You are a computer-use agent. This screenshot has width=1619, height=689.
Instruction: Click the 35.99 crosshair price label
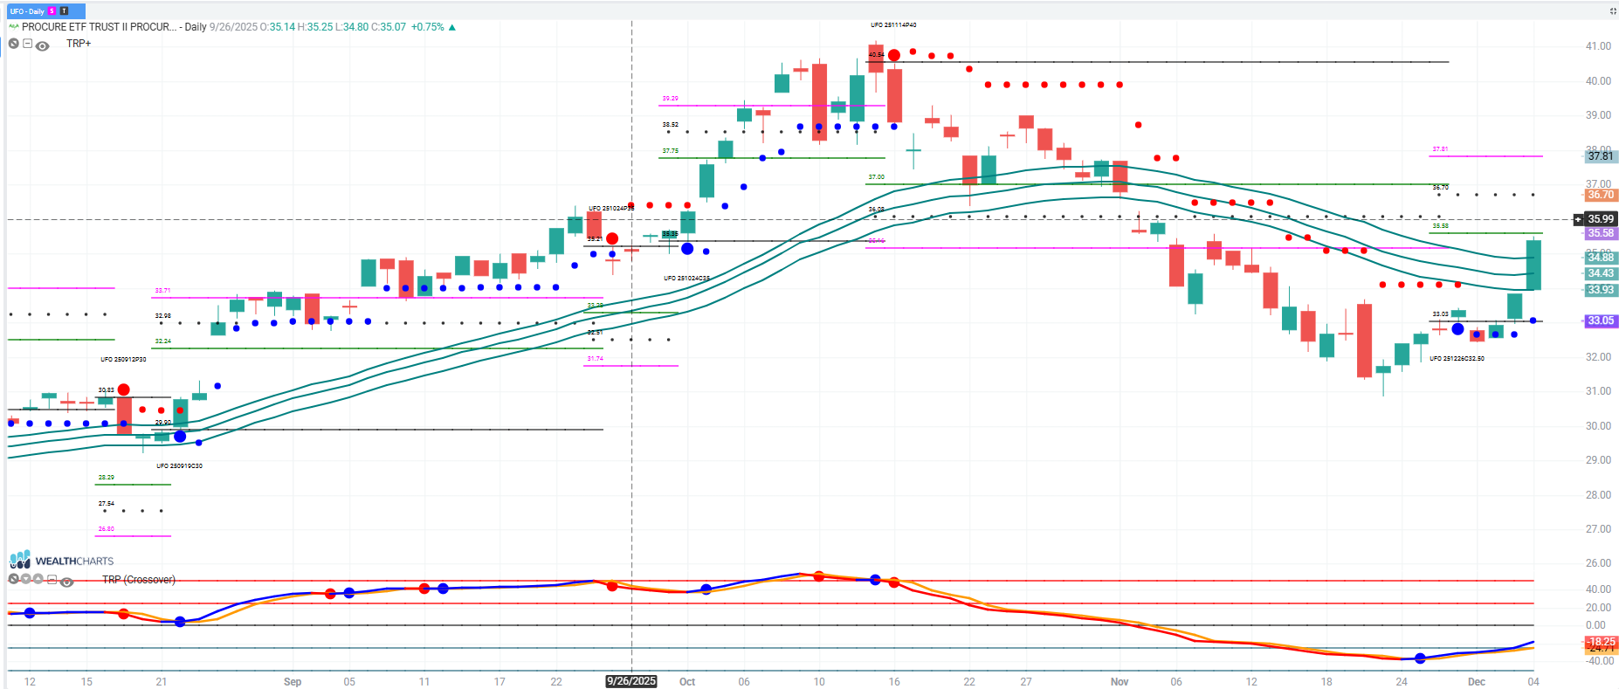[x=1600, y=219]
